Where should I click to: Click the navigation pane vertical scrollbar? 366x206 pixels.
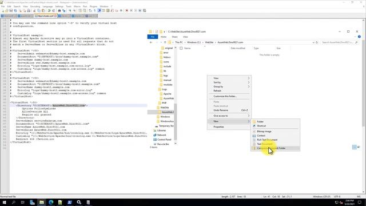pyautogui.click(x=176, y=96)
